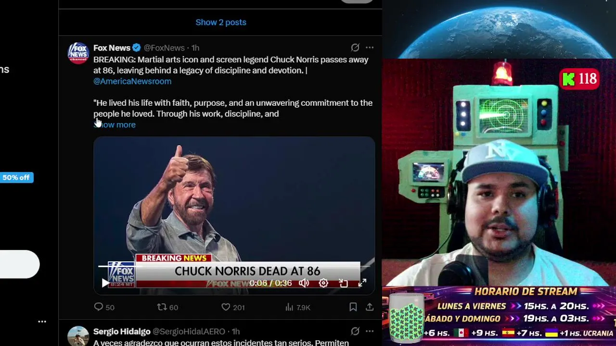Expand video to fullscreen
Viewport: 616px width, 346px height.
pos(362,283)
